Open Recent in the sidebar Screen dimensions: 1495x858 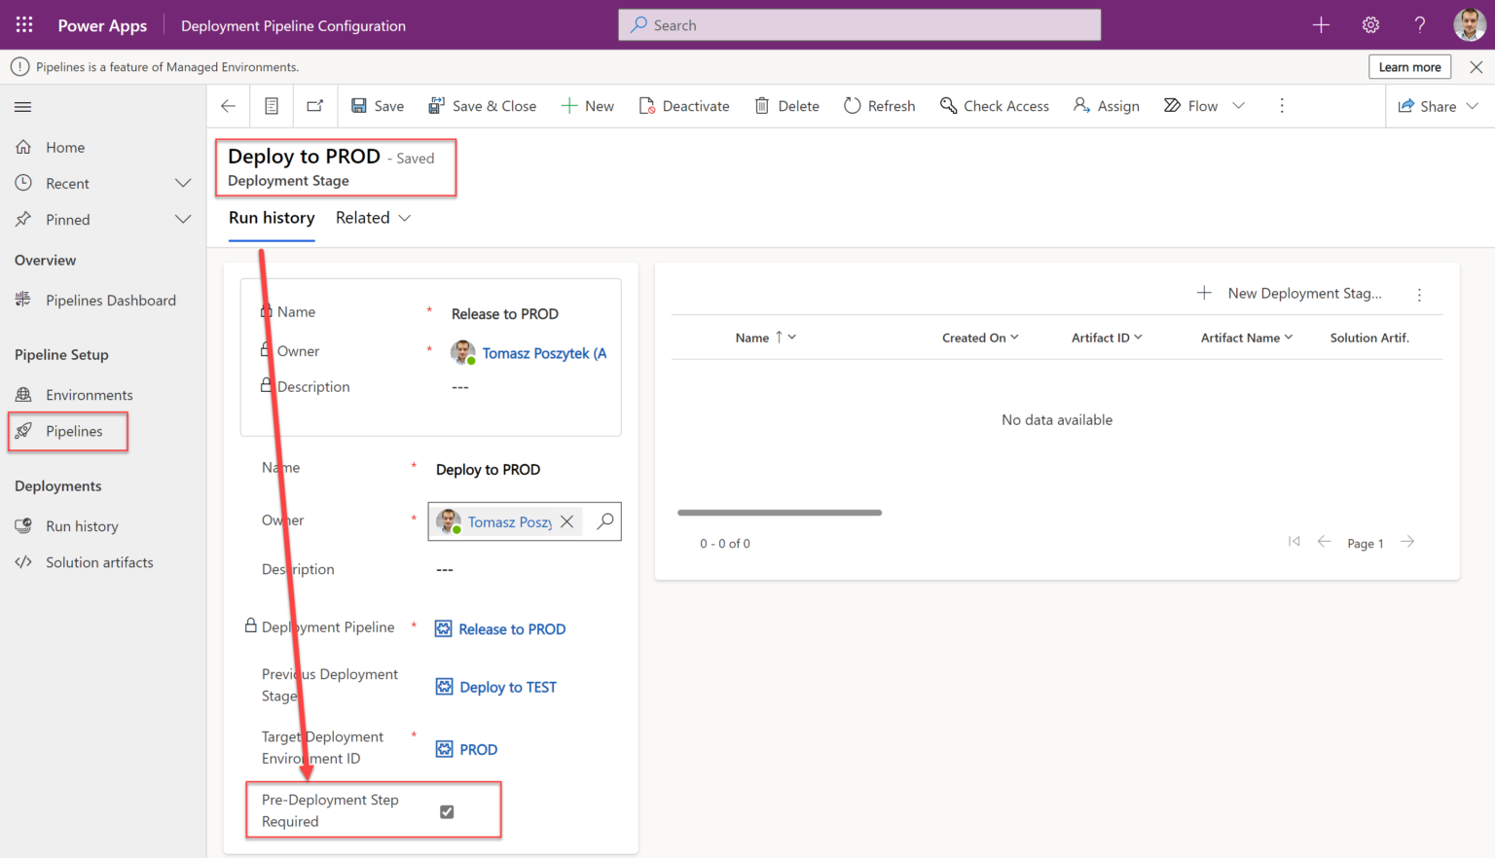point(67,184)
